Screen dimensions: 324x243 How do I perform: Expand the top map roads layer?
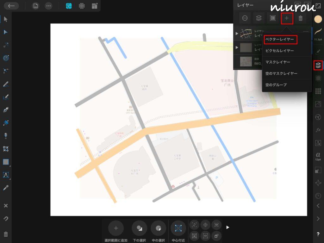237,34
